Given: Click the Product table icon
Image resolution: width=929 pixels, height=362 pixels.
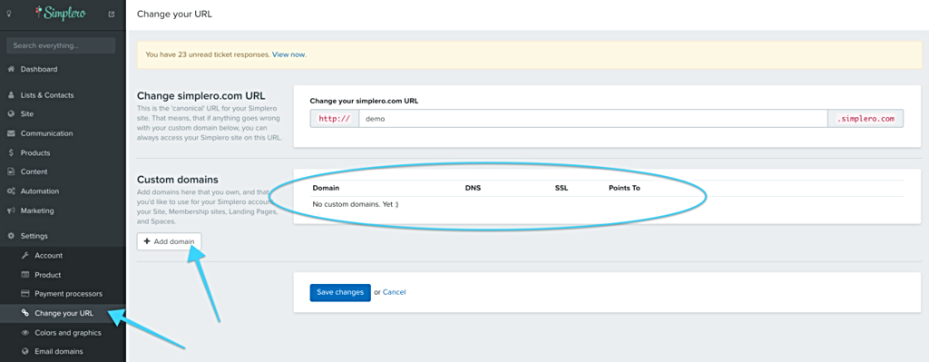Looking at the screenshot, I should coord(24,275).
